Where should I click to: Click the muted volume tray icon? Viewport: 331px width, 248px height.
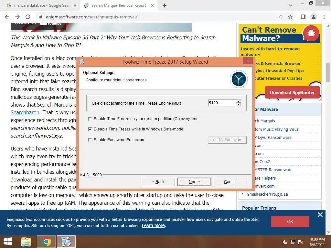[x=285, y=242]
